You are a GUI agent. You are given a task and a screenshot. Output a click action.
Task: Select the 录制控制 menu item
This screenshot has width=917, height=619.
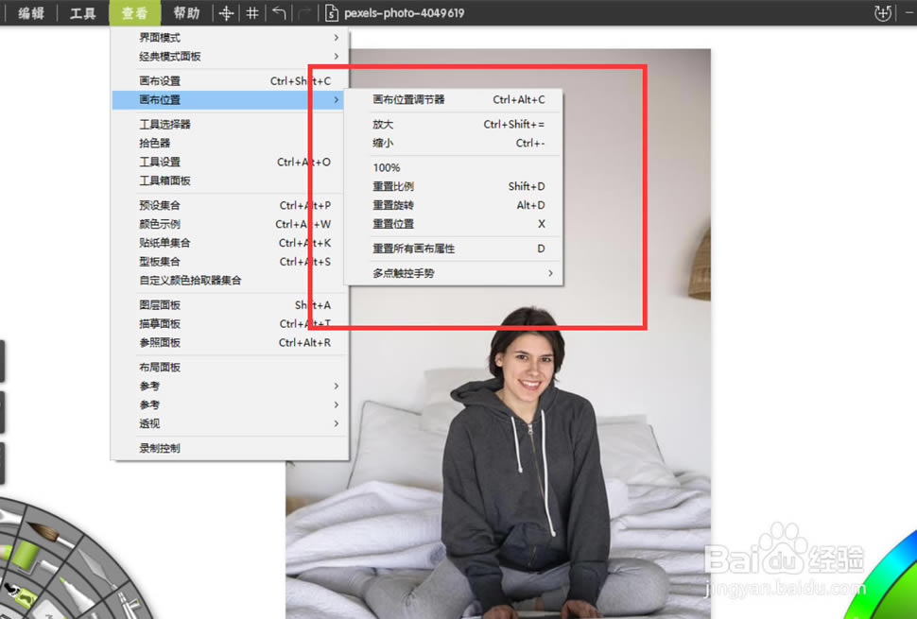(x=230, y=448)
